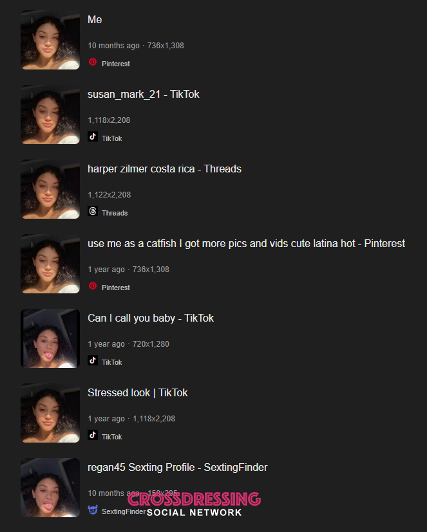Select the thumbnail beside the 'Me' result
The image size is (427, 532).
click(x=50, y=40)
